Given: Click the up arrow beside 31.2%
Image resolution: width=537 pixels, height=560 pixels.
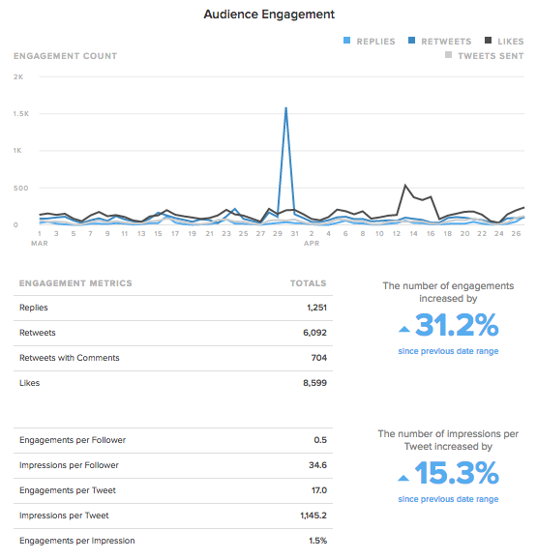Looking at the screenshot, I should click(x=404, y=329).
